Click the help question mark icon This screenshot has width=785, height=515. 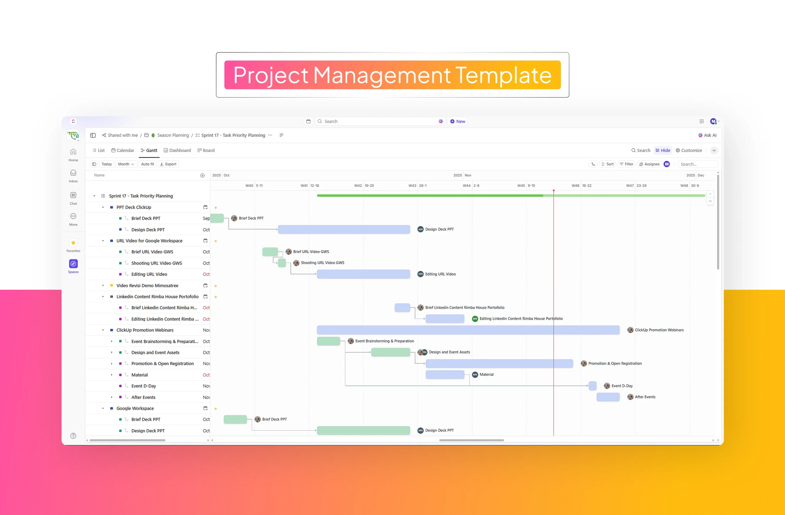[73, 436]
